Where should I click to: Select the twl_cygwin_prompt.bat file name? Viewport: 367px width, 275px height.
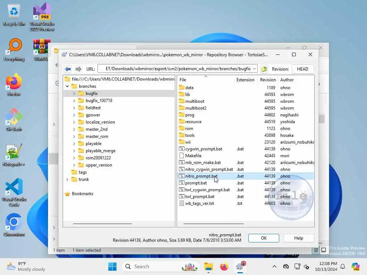[x=208, y=190]
